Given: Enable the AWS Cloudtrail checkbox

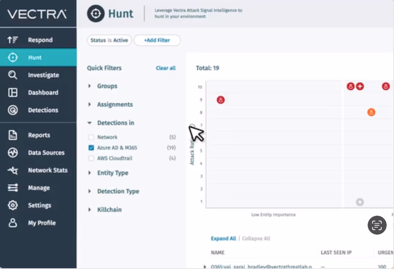Looking at the screenshot, I should point(91,158).
